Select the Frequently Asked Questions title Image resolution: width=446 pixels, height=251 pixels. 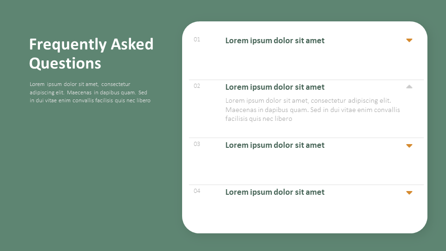coord(91,53)
